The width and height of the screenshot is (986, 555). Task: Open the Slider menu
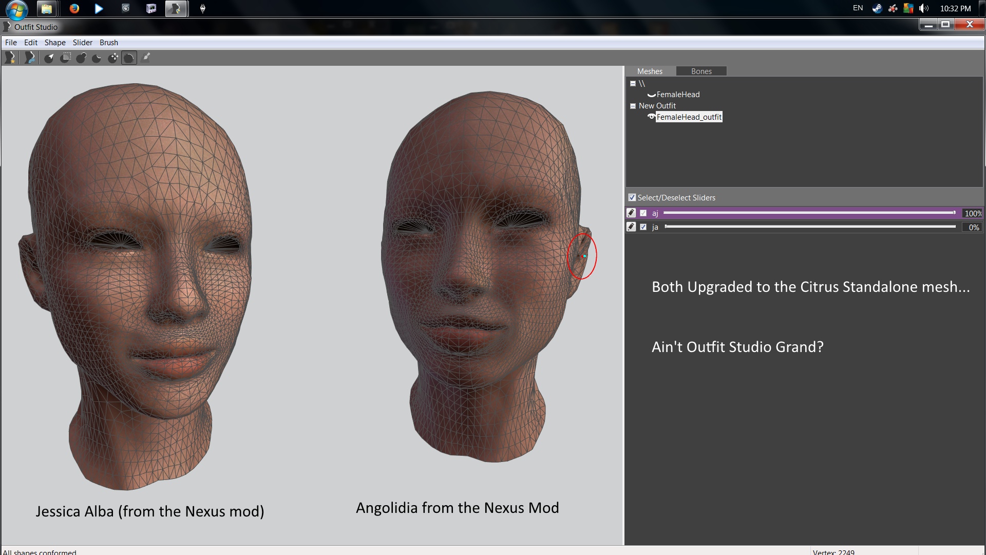(83, 43)
